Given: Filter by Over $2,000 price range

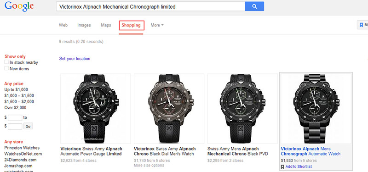Looking at the screenshot, I should click(15, 108).
